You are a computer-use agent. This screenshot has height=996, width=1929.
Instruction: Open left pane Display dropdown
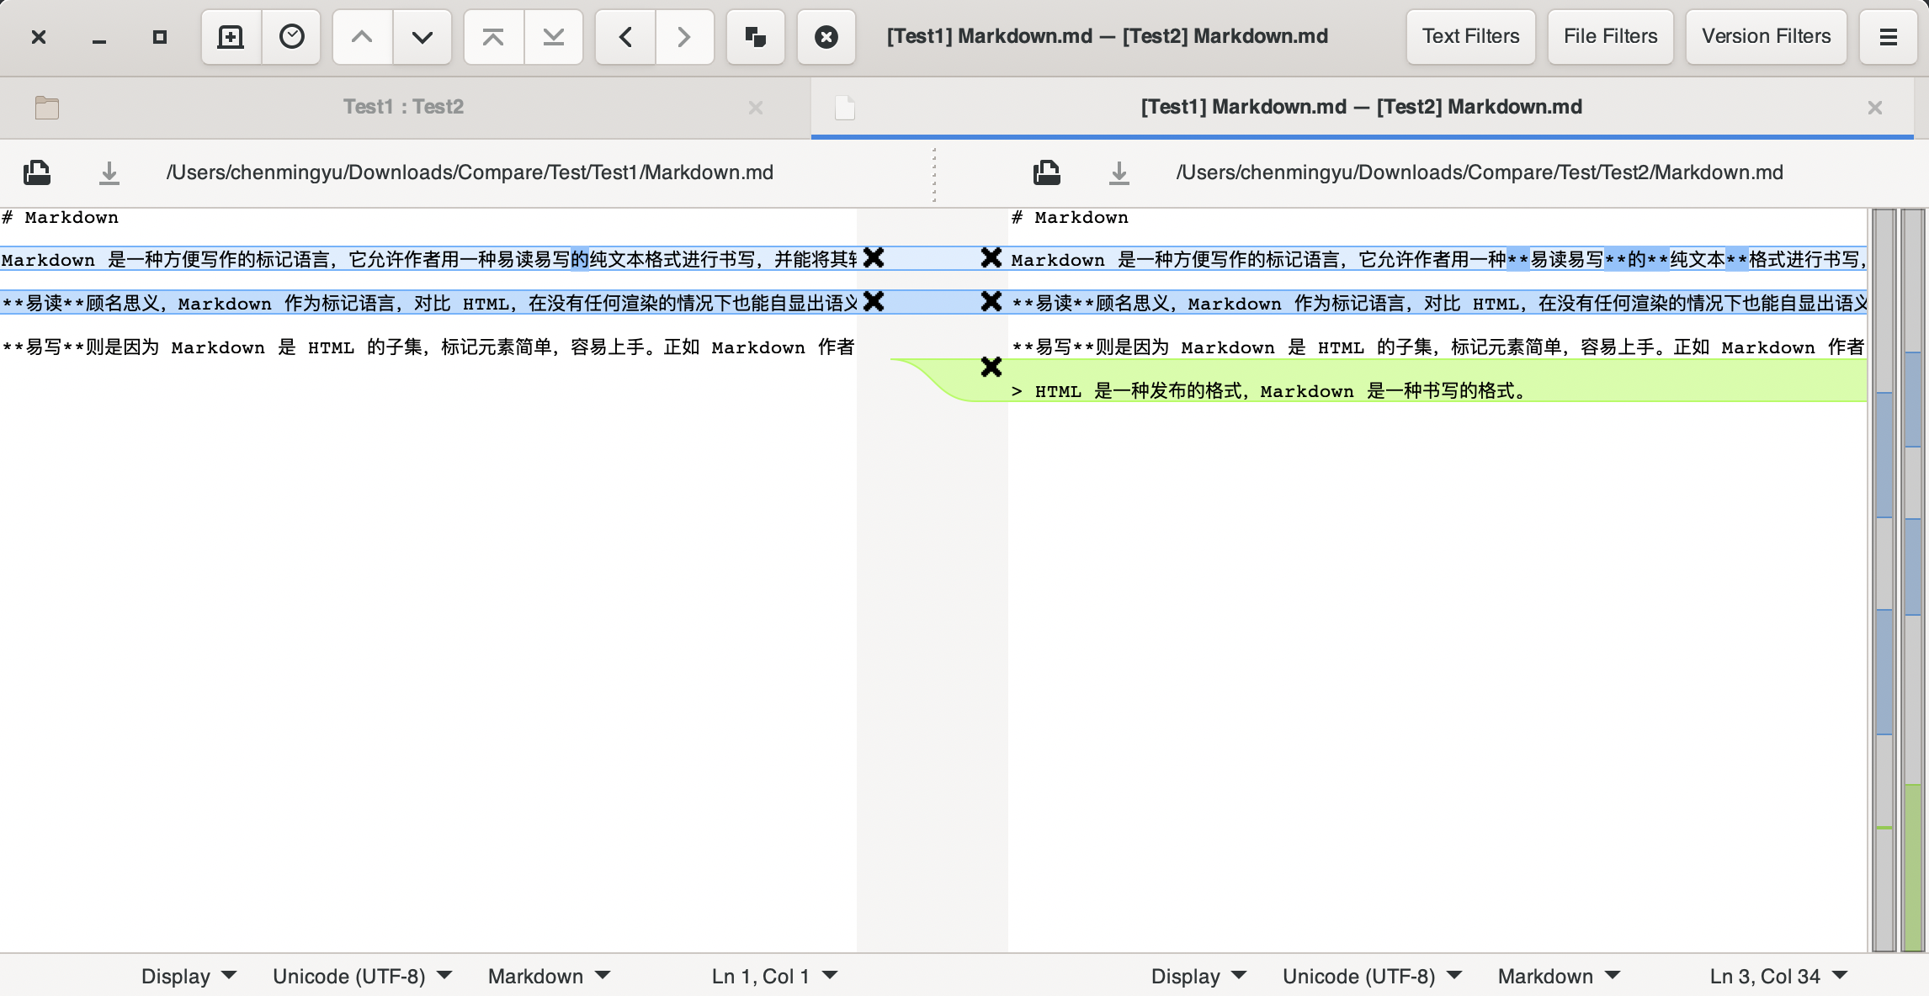pos(189,977)
